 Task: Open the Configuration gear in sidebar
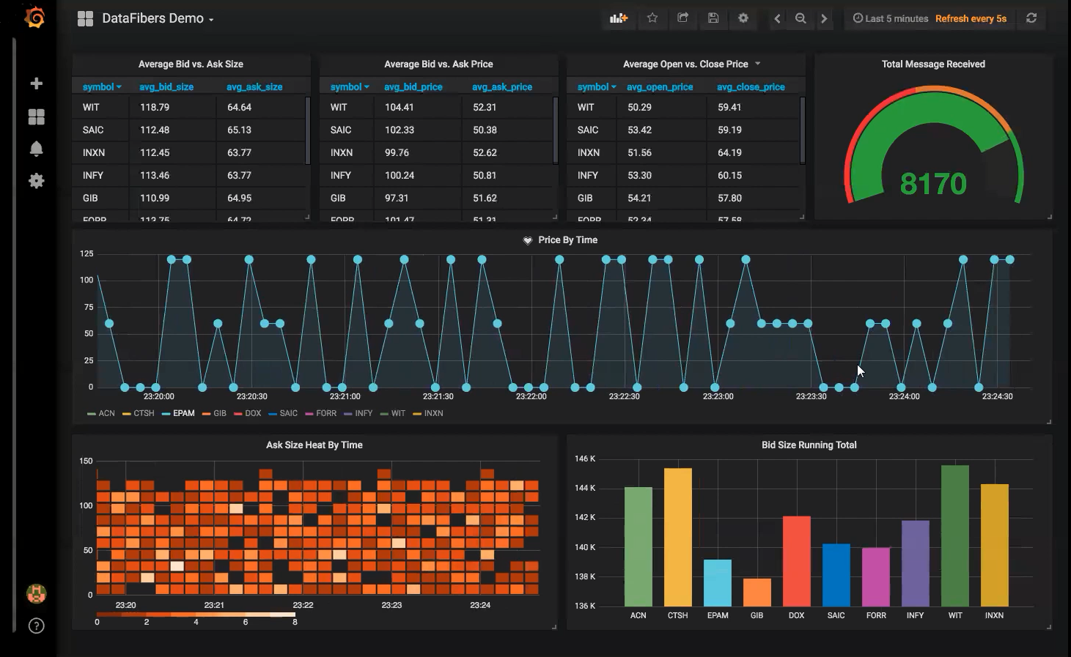36,181
